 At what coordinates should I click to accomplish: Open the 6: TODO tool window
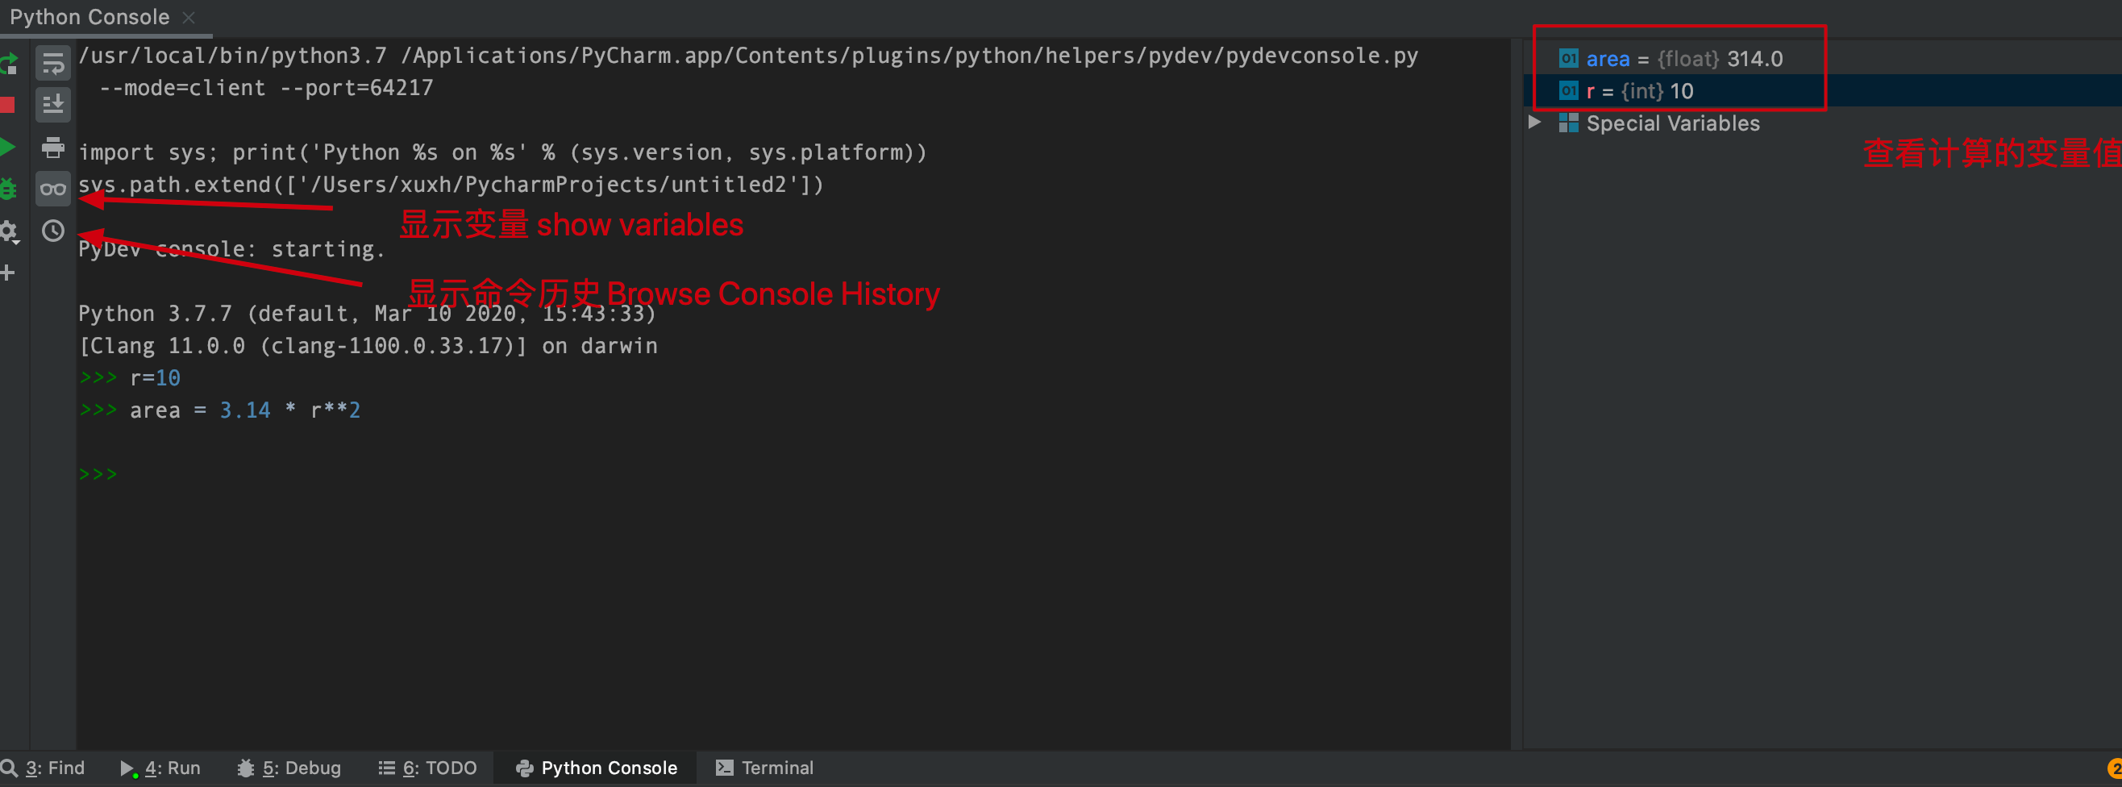(x=427, y=768)
